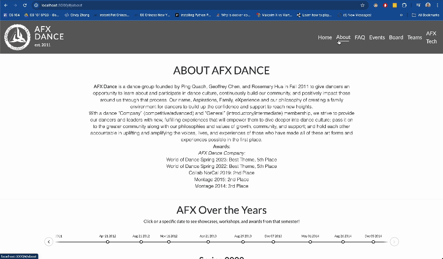Go to the Home nav item

click(x=325, y=37)
